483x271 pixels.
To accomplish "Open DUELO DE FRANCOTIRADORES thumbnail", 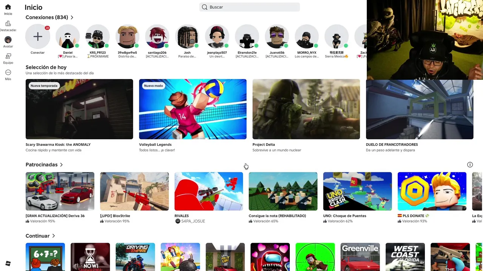I will point(420,110).
